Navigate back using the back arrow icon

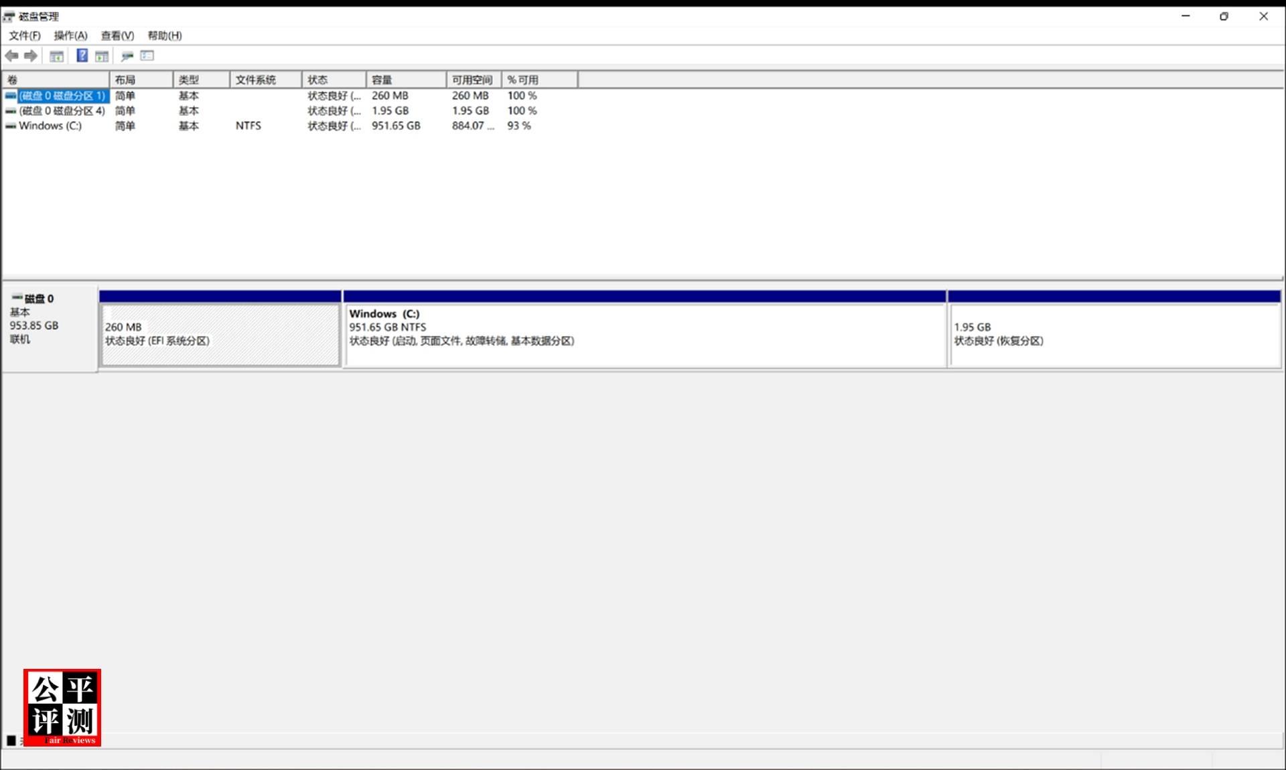tap(11, 56)
